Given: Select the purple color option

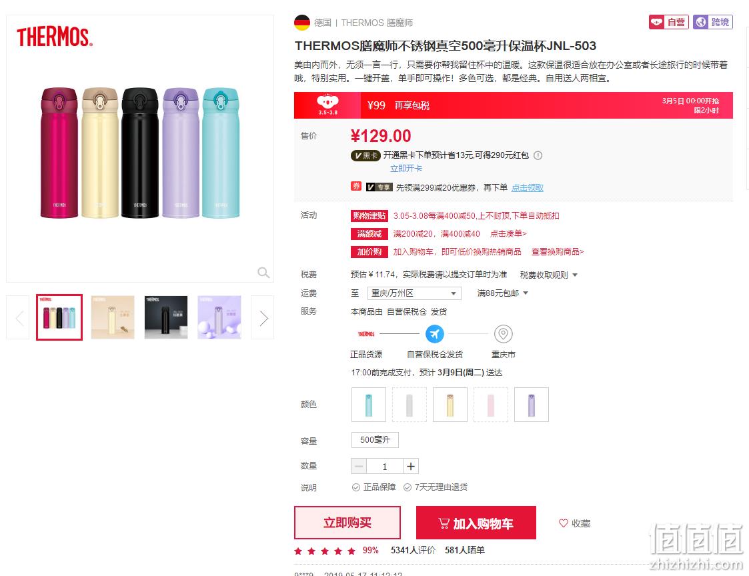Looking at the screenshot, I should pos(532,405).
